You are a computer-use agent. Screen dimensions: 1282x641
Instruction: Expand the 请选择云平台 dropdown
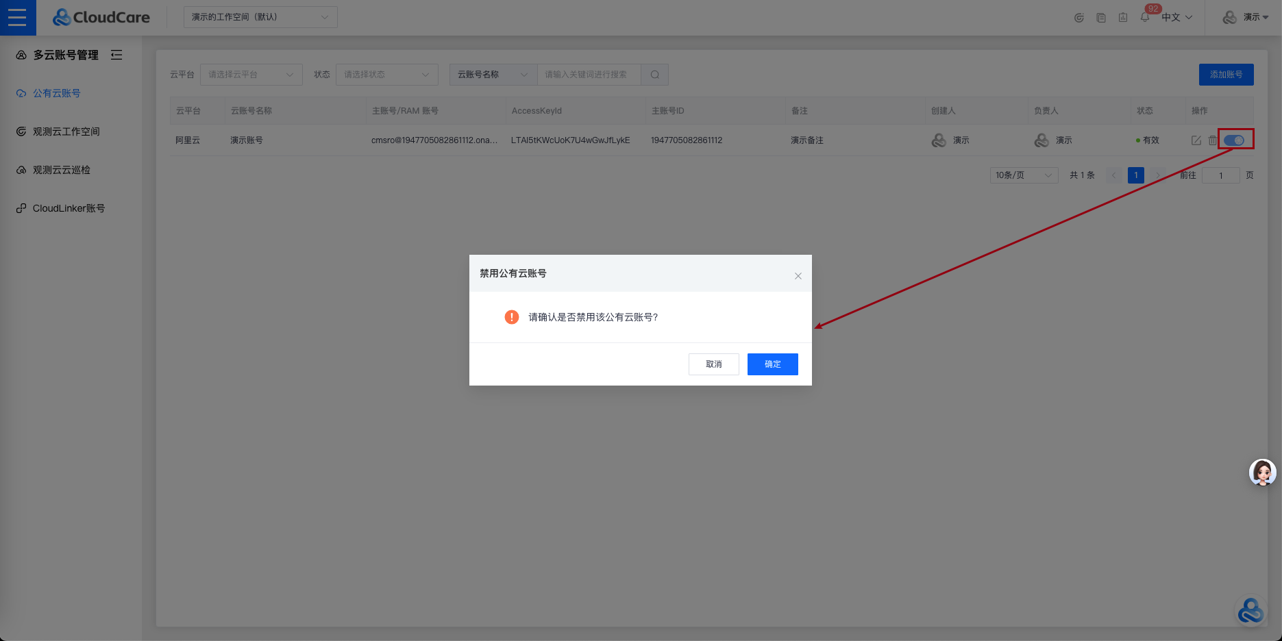pos(251,75)
